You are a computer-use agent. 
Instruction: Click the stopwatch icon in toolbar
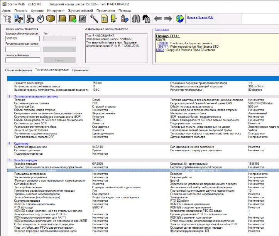(x=40, y=18)
